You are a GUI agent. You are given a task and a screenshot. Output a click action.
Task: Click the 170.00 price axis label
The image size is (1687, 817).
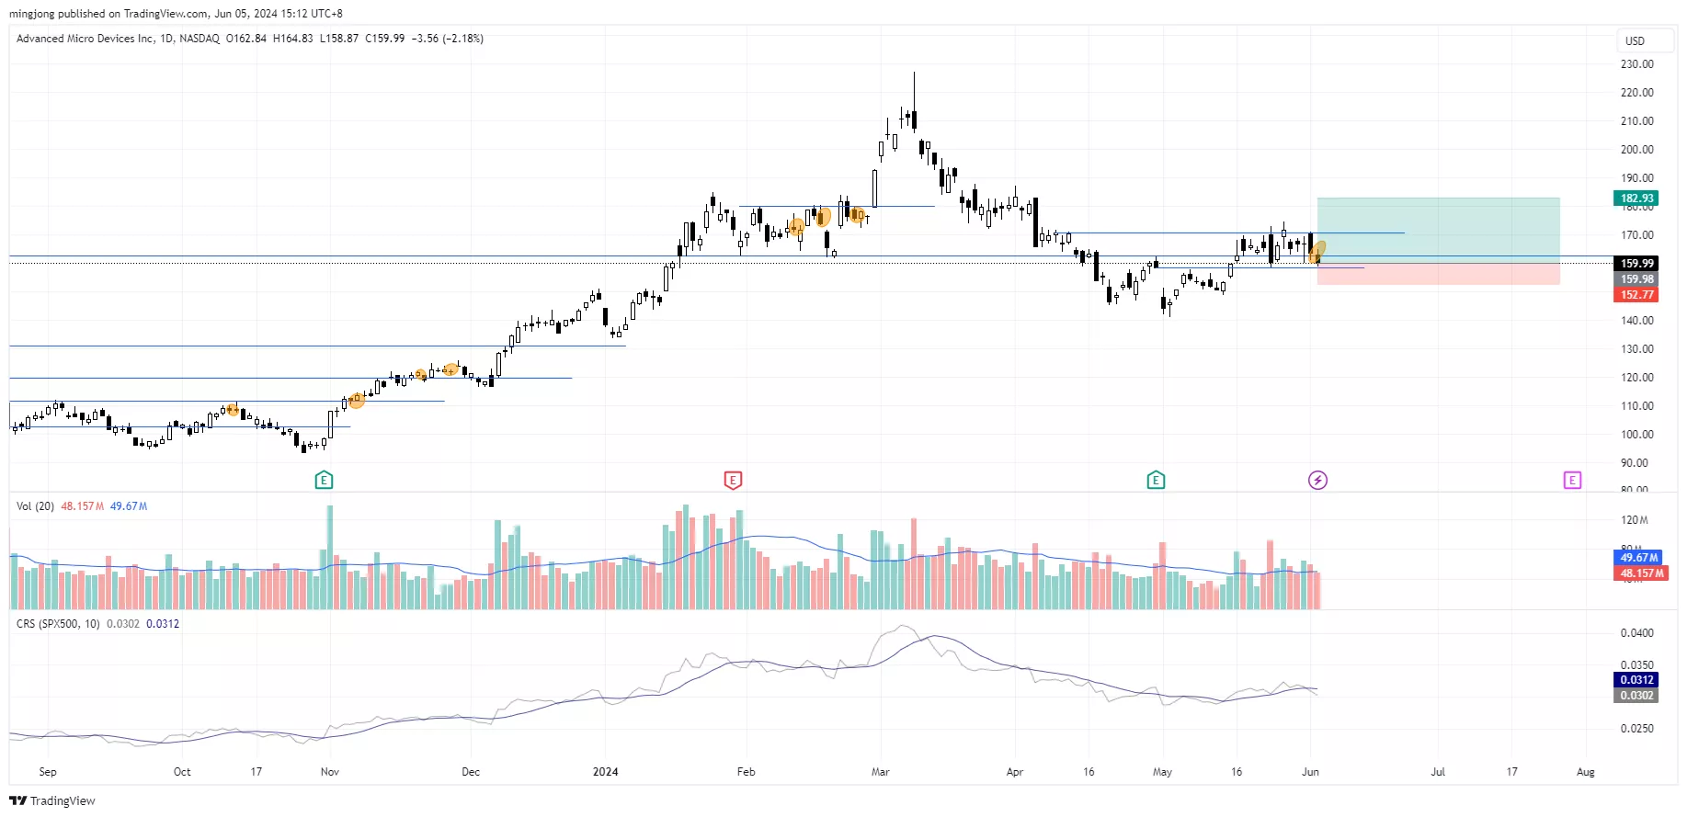1637,235
